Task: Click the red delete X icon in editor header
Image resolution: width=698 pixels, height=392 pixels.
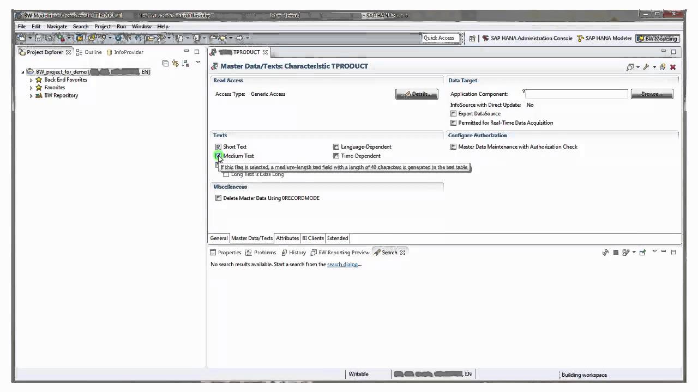Action: click(x=673, y=67)
